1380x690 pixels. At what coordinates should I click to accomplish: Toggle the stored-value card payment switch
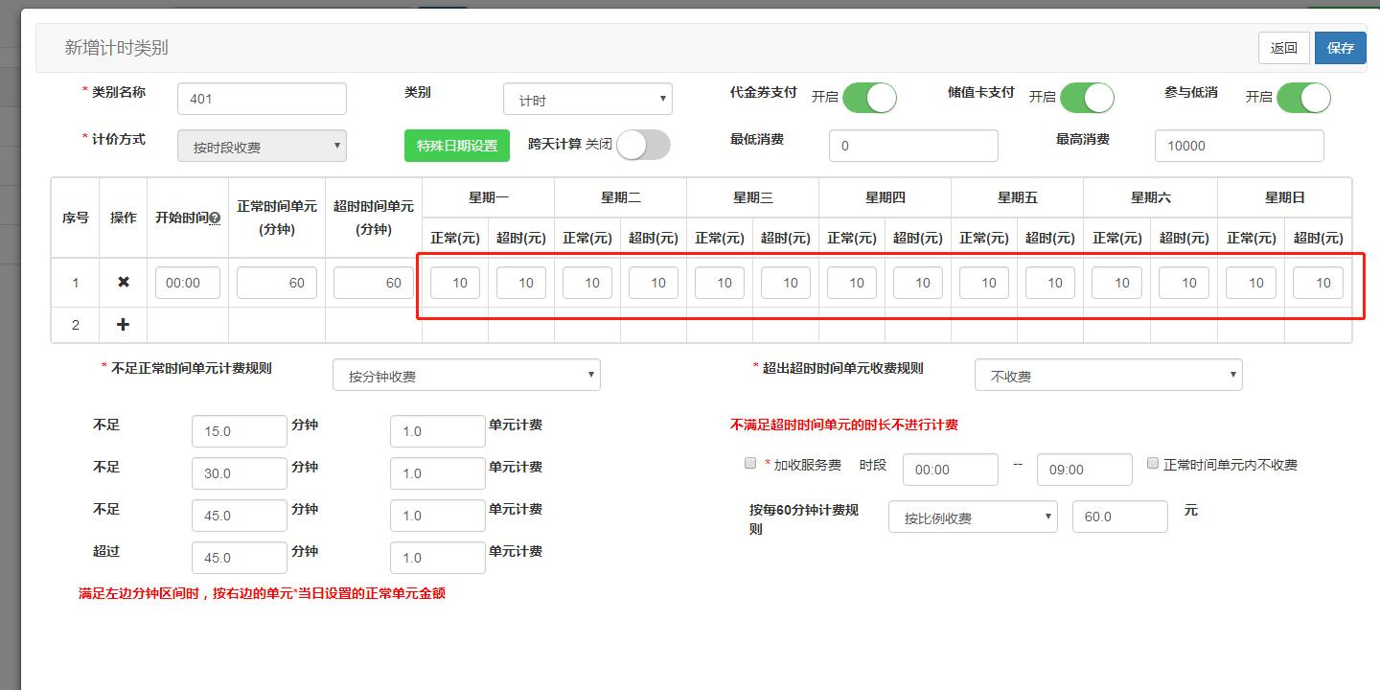click(1086, 98)
